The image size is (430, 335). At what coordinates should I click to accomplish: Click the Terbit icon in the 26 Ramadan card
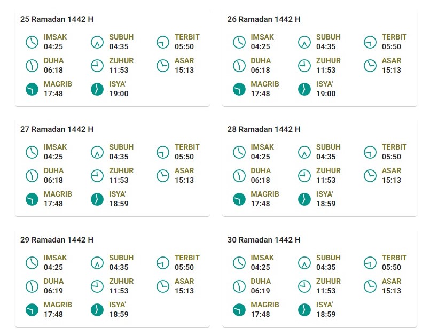[x=370, y=42]
